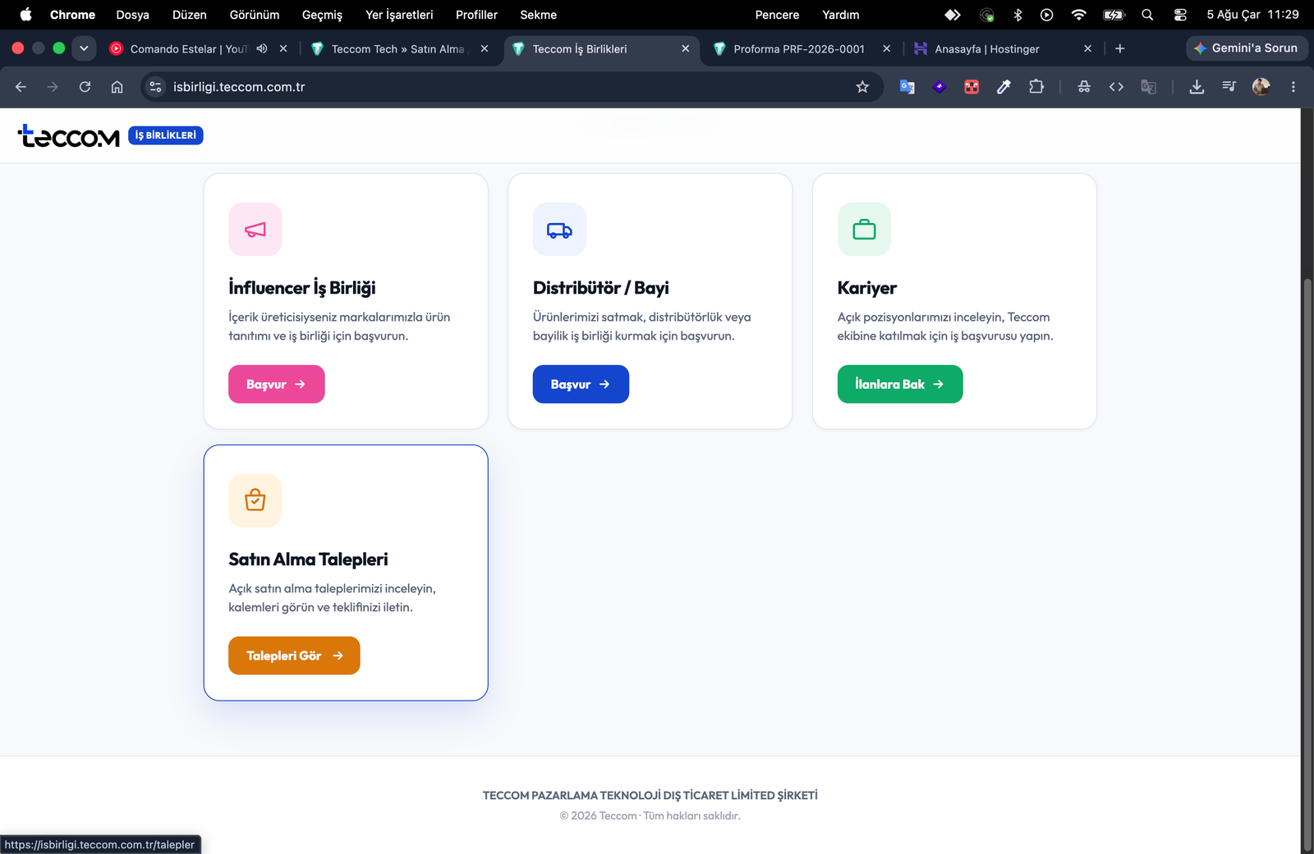Viewport: 1314px width, 854px height.
Task: Click the shopping bag icon on Satın Alma card
Action: [255, 500]
